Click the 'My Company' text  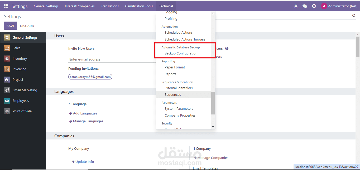(x=79, y=149)
